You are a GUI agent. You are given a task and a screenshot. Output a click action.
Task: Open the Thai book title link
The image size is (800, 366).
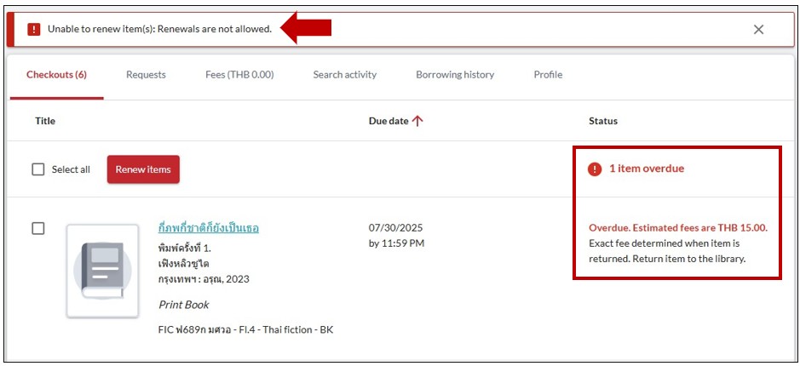[209, 228]
